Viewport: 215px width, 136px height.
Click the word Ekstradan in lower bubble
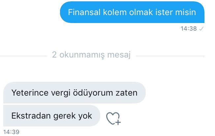31,116
